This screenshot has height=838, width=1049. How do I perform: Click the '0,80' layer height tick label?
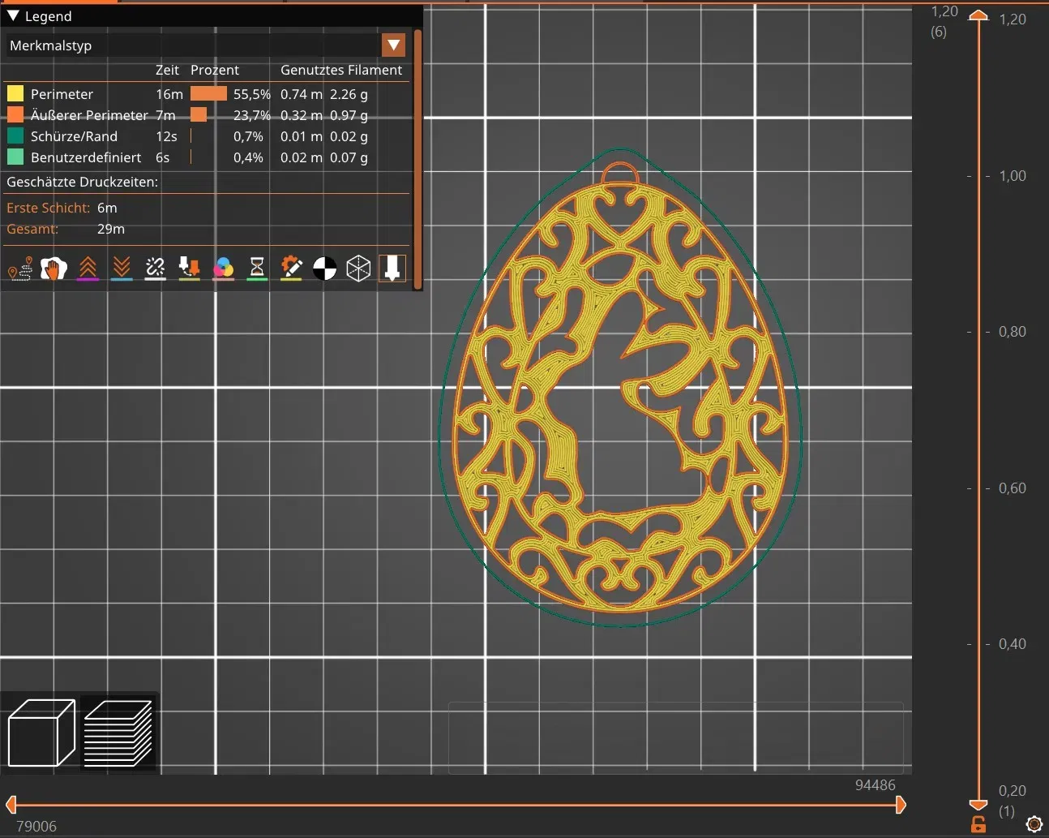(1013, 332)
